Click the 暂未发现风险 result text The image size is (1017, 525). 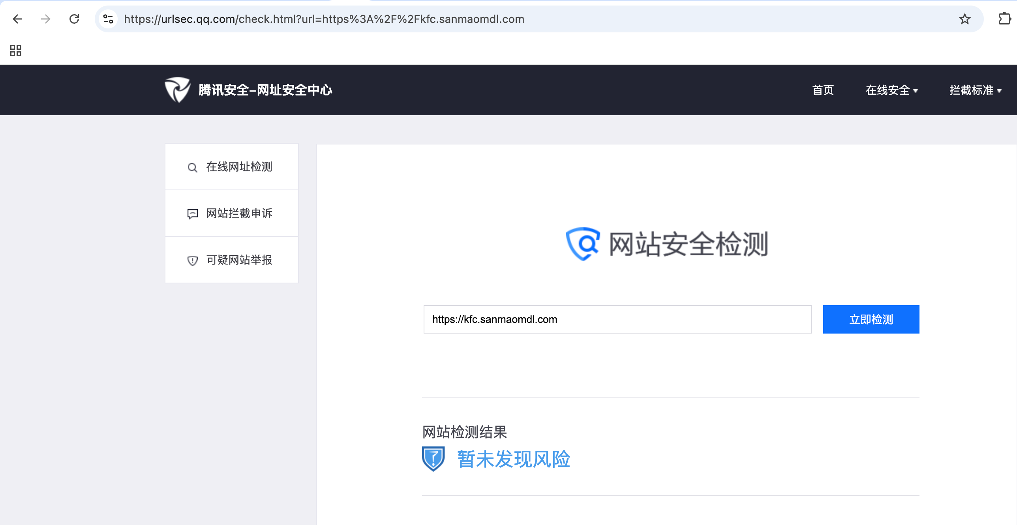pyautogui.click(x=514, y=459)
